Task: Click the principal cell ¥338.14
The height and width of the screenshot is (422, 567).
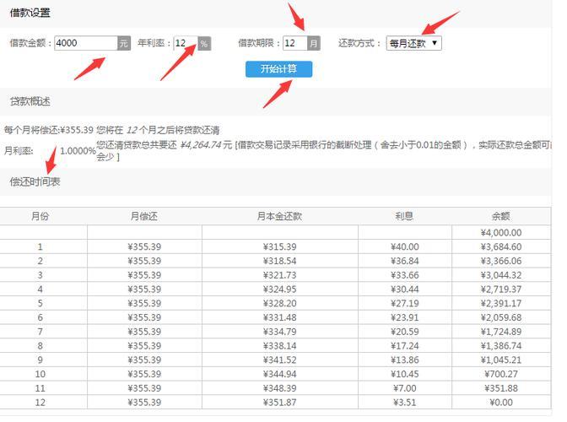Action: [280, 346]
